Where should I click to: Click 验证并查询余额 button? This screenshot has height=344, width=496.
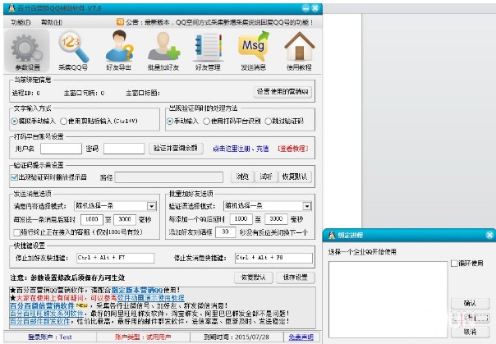pyautogui.click(x=176, y=149)
